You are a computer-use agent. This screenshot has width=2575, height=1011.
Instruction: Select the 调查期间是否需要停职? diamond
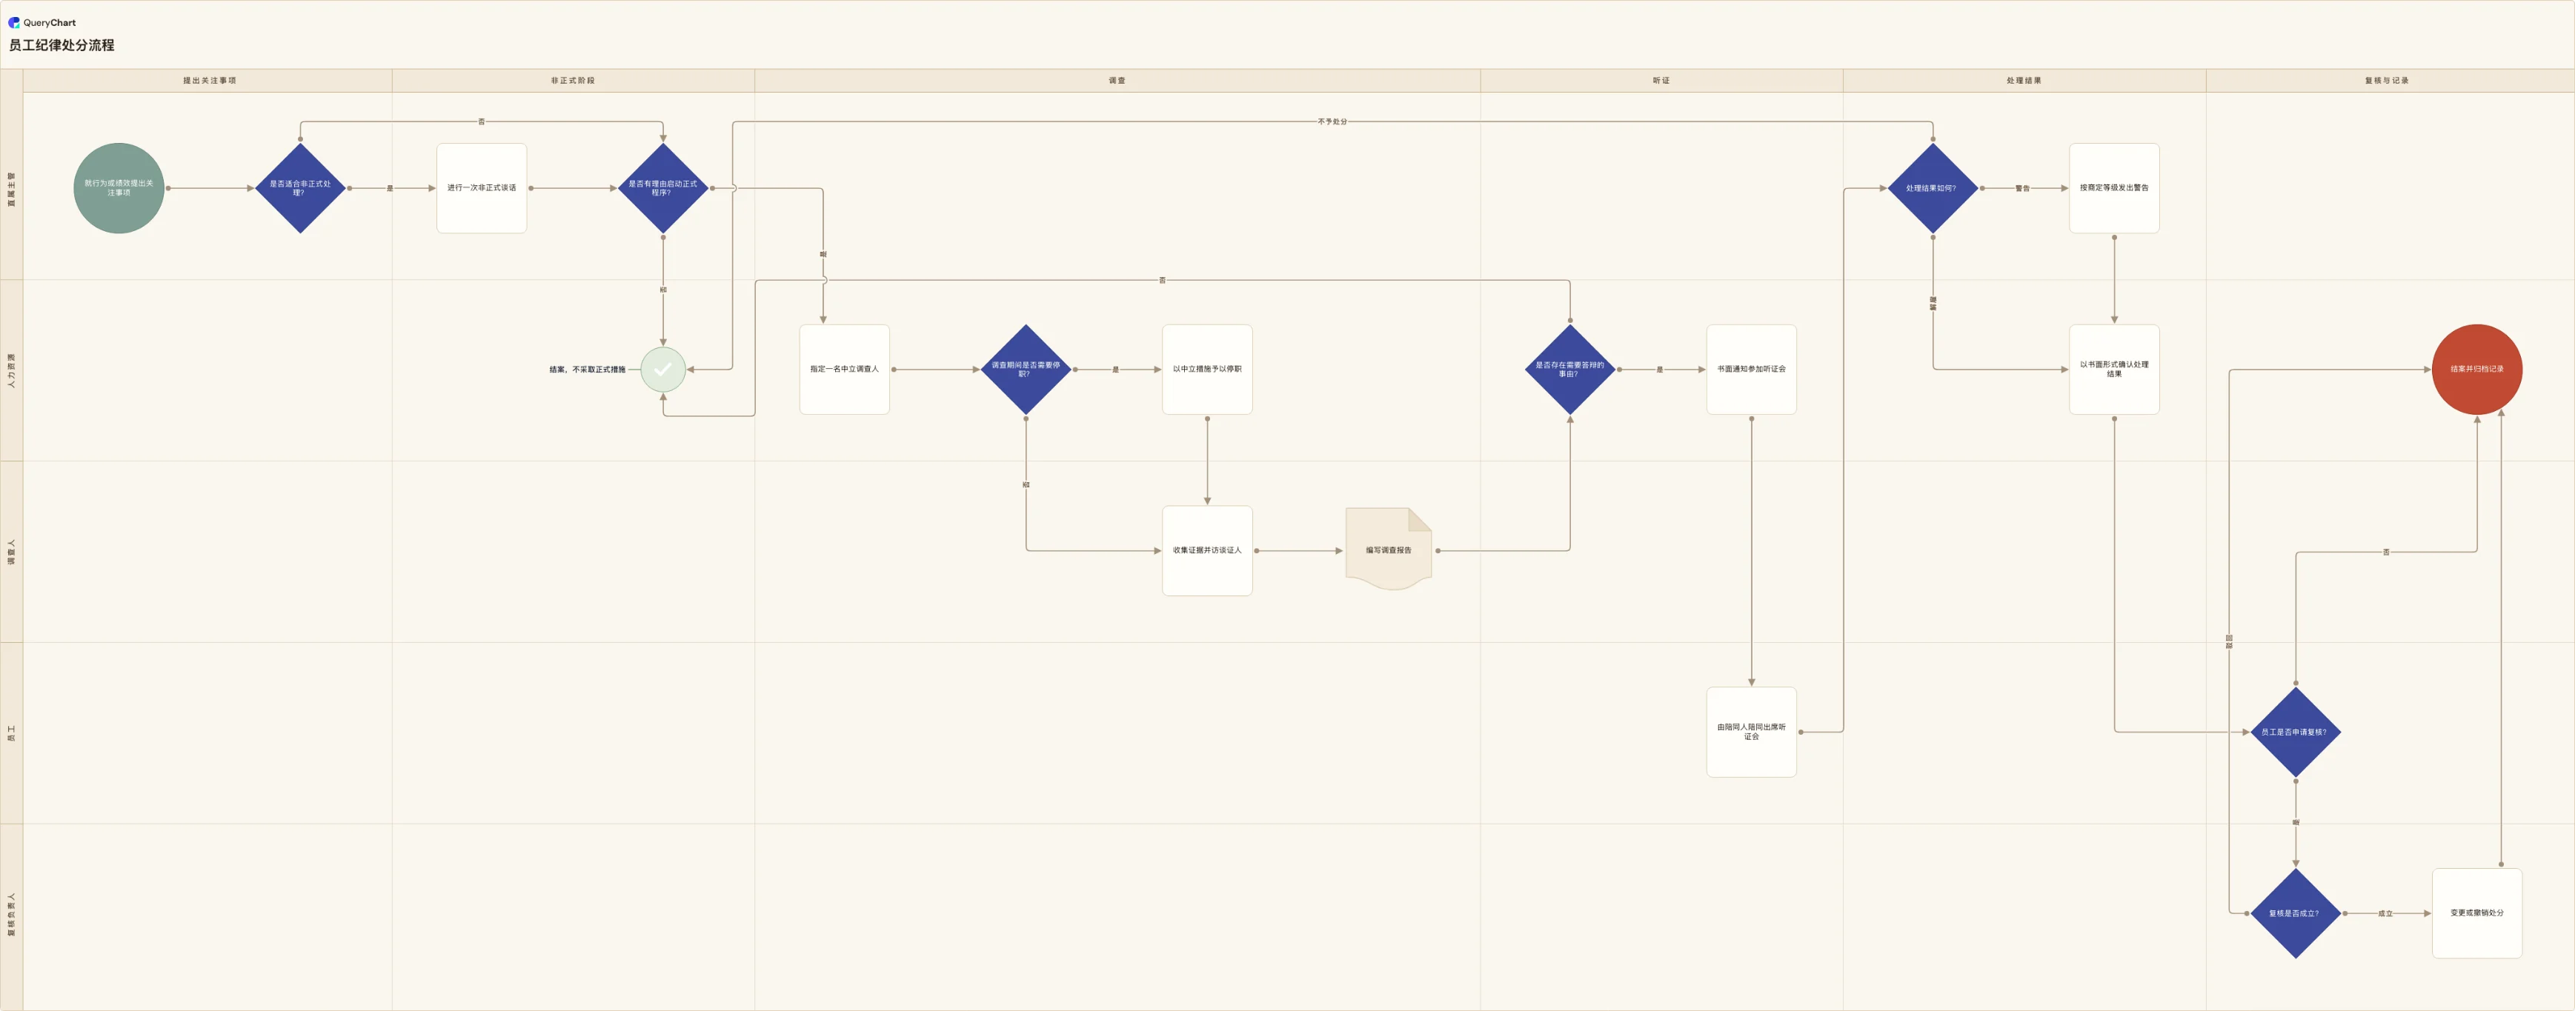tap(1026, 370)
